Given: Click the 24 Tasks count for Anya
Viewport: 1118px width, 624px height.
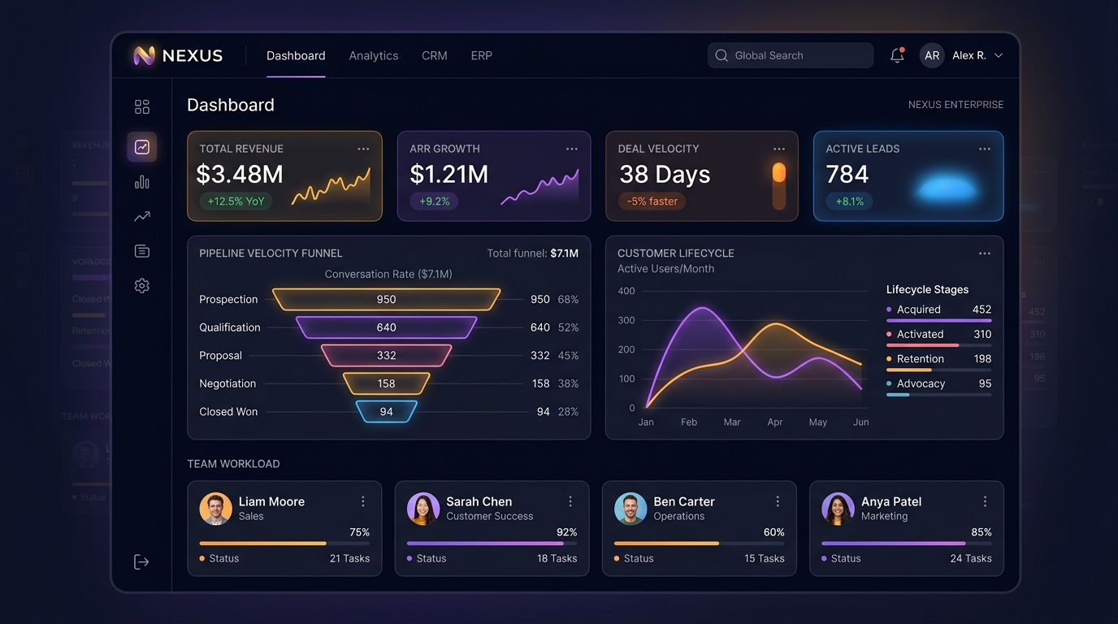Looking at the screenshot, I should [971, 558].
